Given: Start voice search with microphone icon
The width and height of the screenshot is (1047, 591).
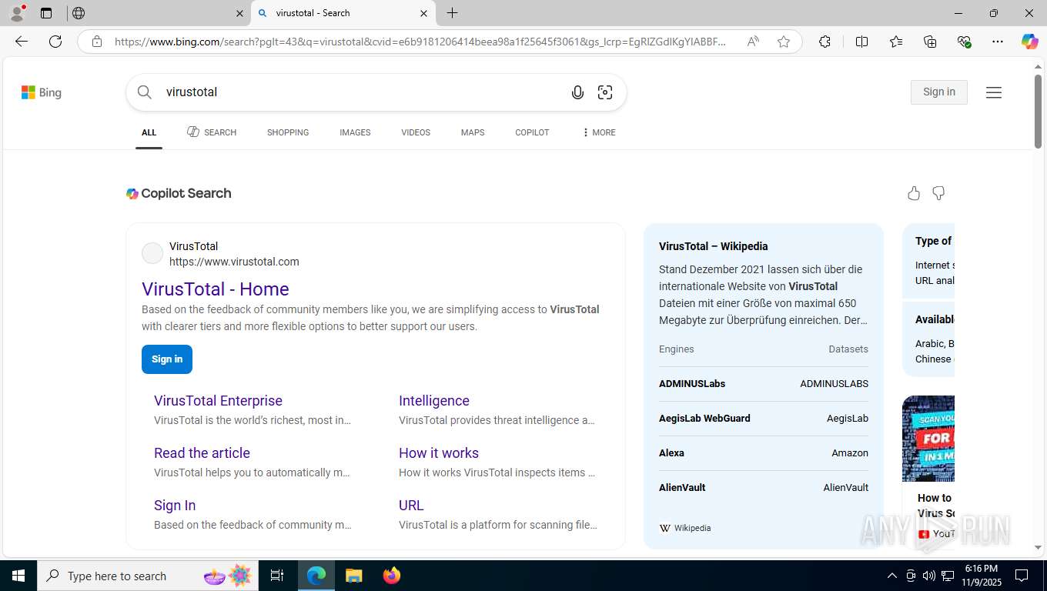Looking at the screenshot, I should [577, 92].
